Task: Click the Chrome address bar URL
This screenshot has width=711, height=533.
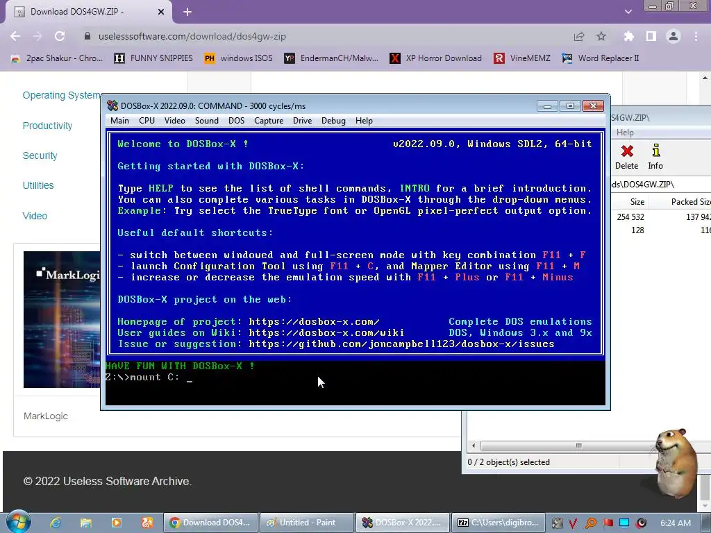Action: pyautogui.click(x=192, y=36)
